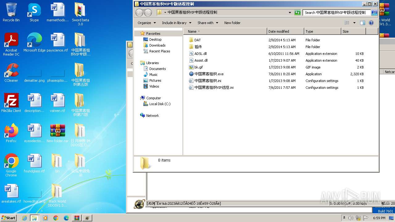Click the address bar path text
The image size is (395, 222).
coord(192,13)
